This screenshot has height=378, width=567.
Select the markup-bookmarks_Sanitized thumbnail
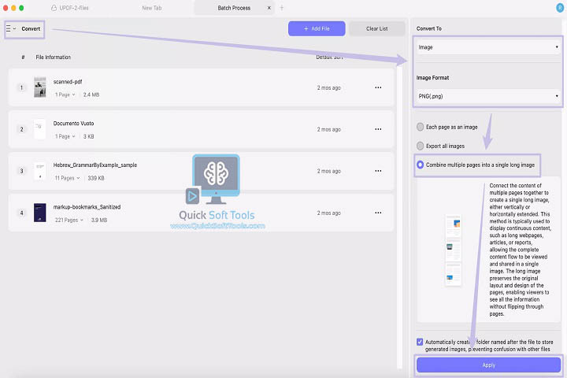40,213
